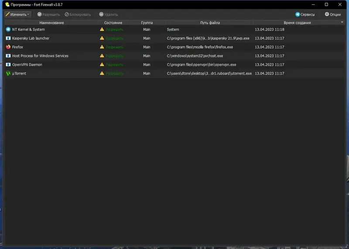The width and height of the screenshot is (349, 249).
Task: Click the Блокировать toolbar button
Action: (78, 14)
